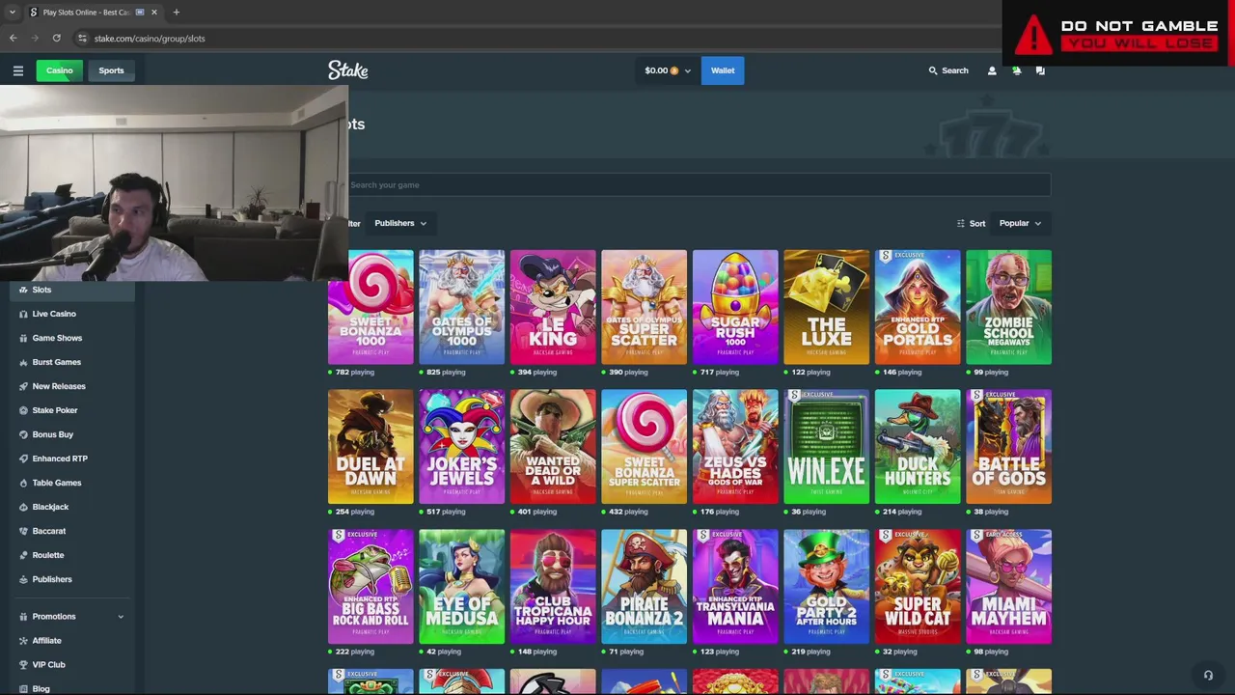Close the Play Slots Online tab
Screen dimensions: 1235x695
click(x=154, y=13)
